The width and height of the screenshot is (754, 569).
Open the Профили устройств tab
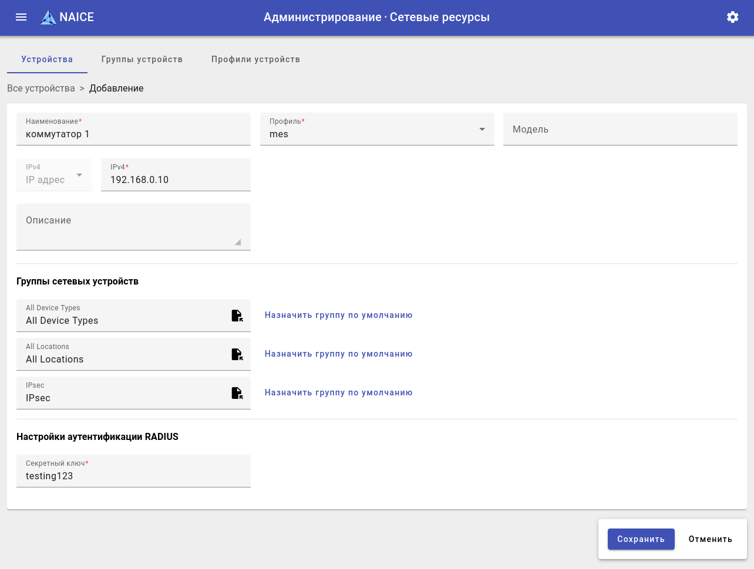[x=255, y=59]
